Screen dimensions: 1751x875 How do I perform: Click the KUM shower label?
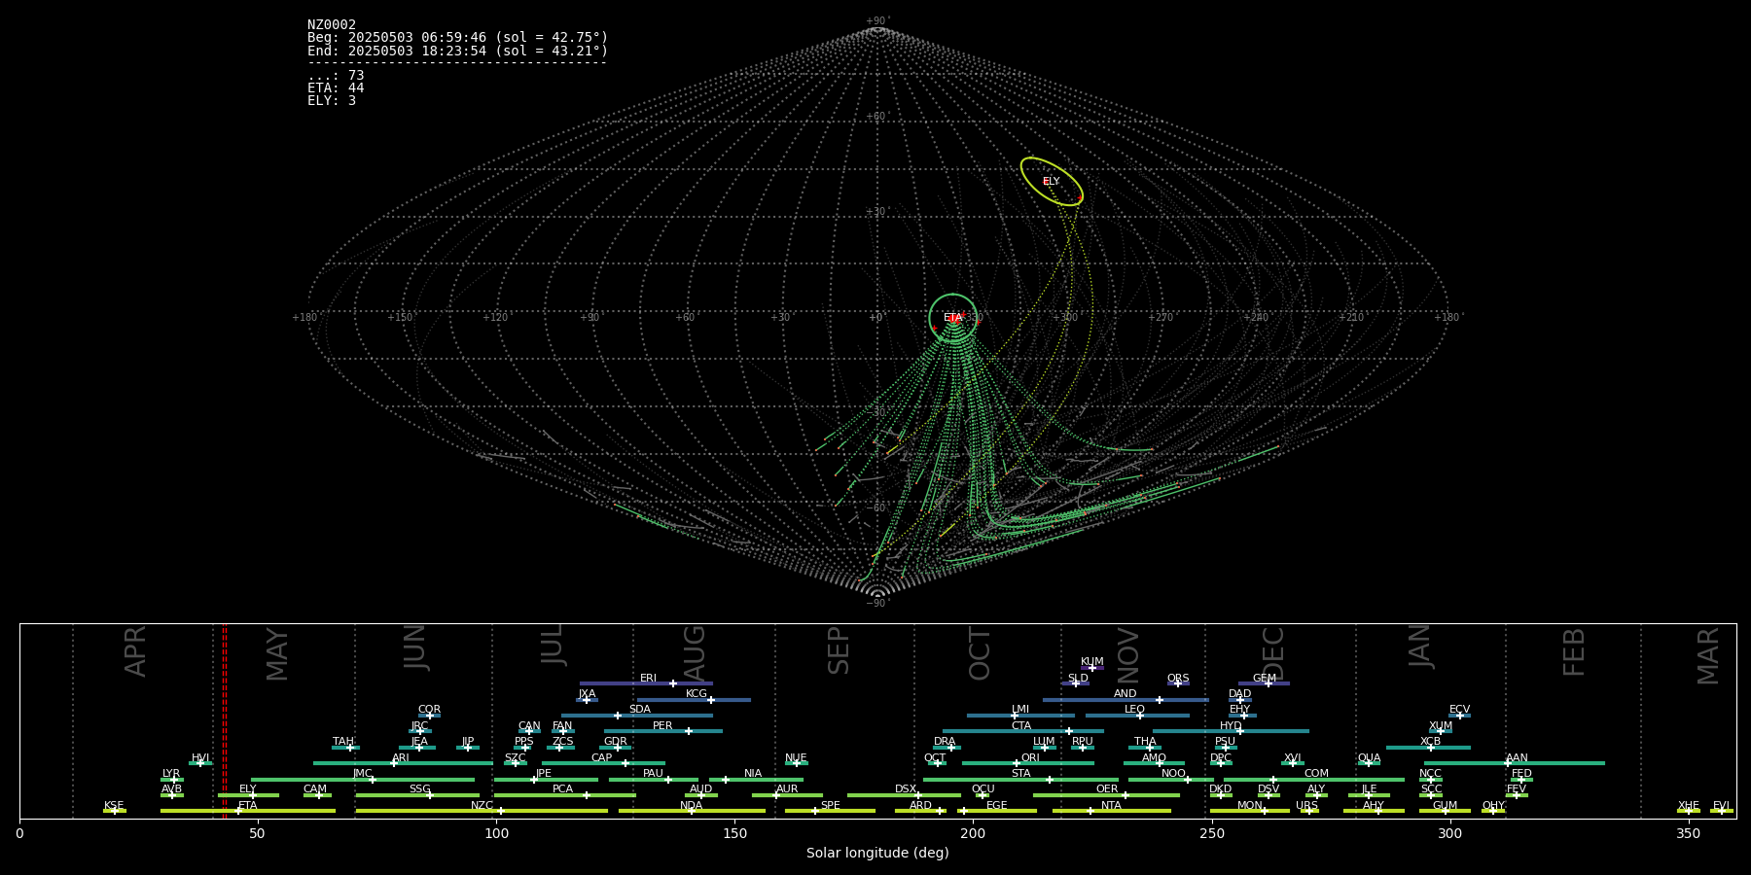[1092, 662]
